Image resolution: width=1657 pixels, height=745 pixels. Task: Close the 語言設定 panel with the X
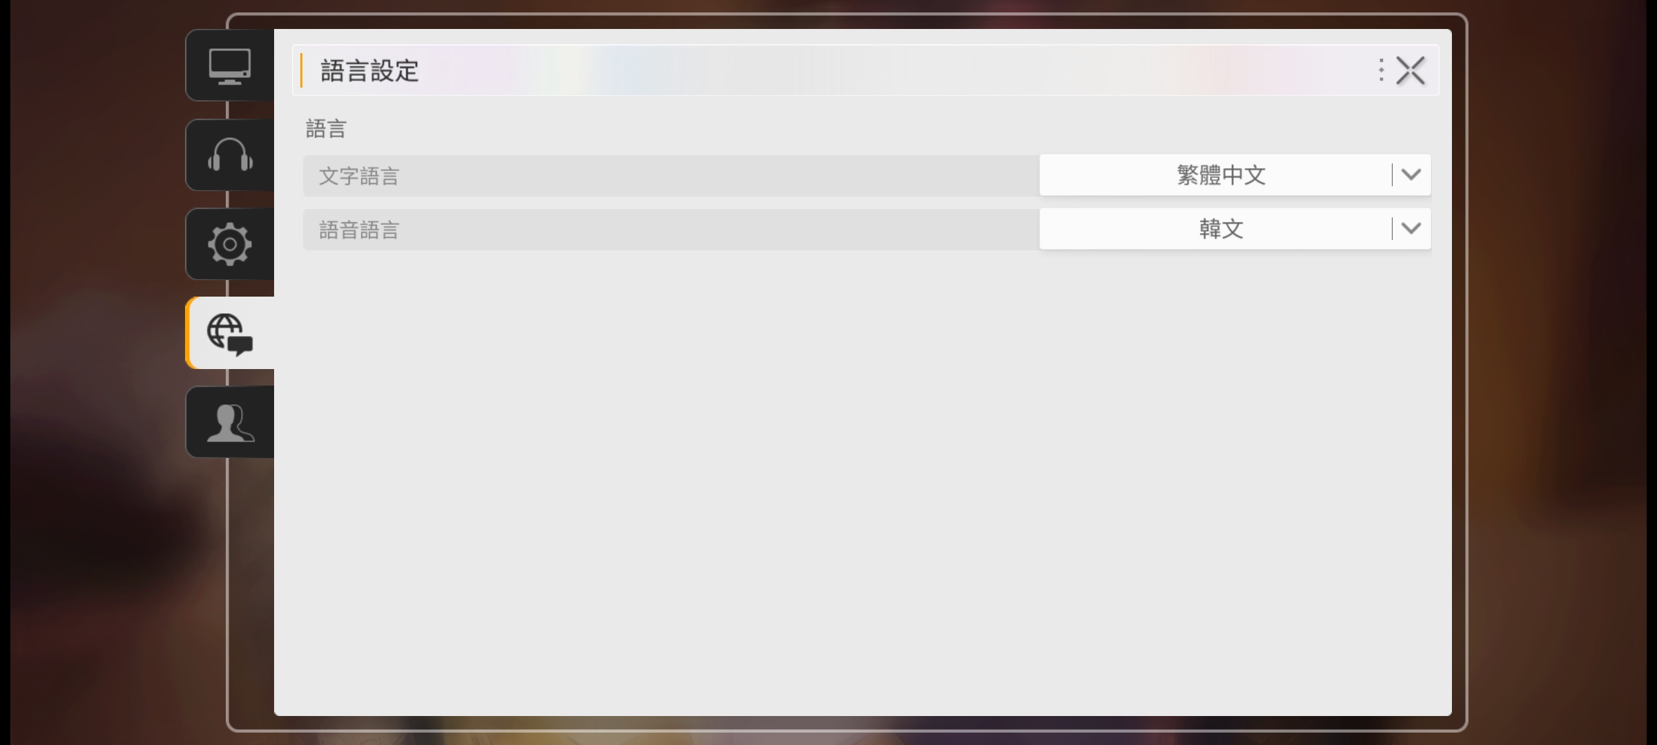click(1411, 70)
